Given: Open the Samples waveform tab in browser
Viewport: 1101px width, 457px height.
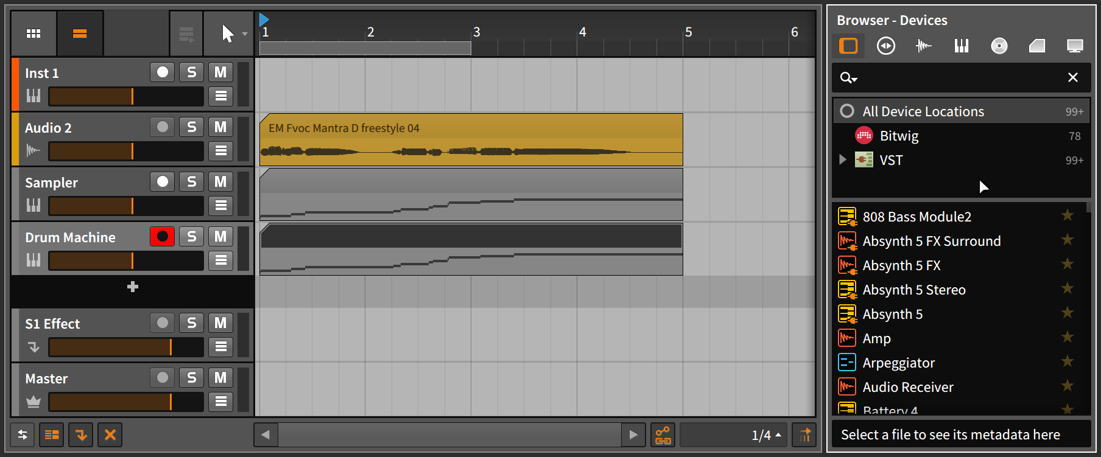Looking at the screenshot, I should point(924,46).
